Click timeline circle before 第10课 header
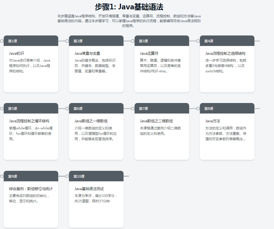Image resolution: width=274 pixels, height=229 pixels. pos(67,176)
